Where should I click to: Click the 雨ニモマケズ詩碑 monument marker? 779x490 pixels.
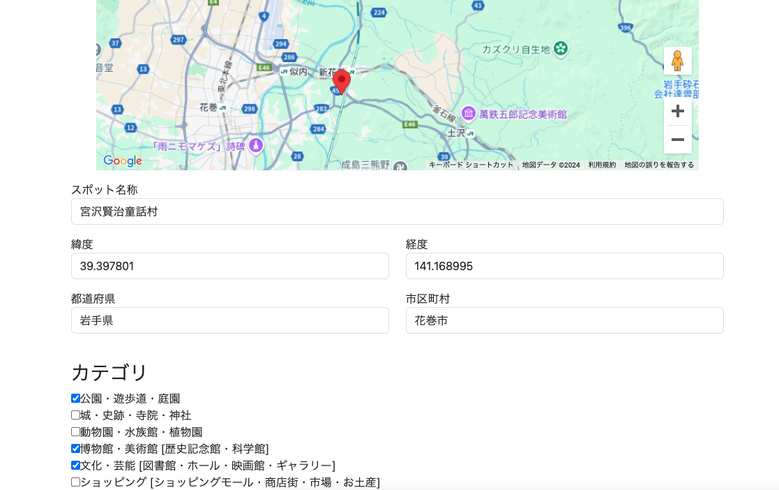(x=256, y=146)
